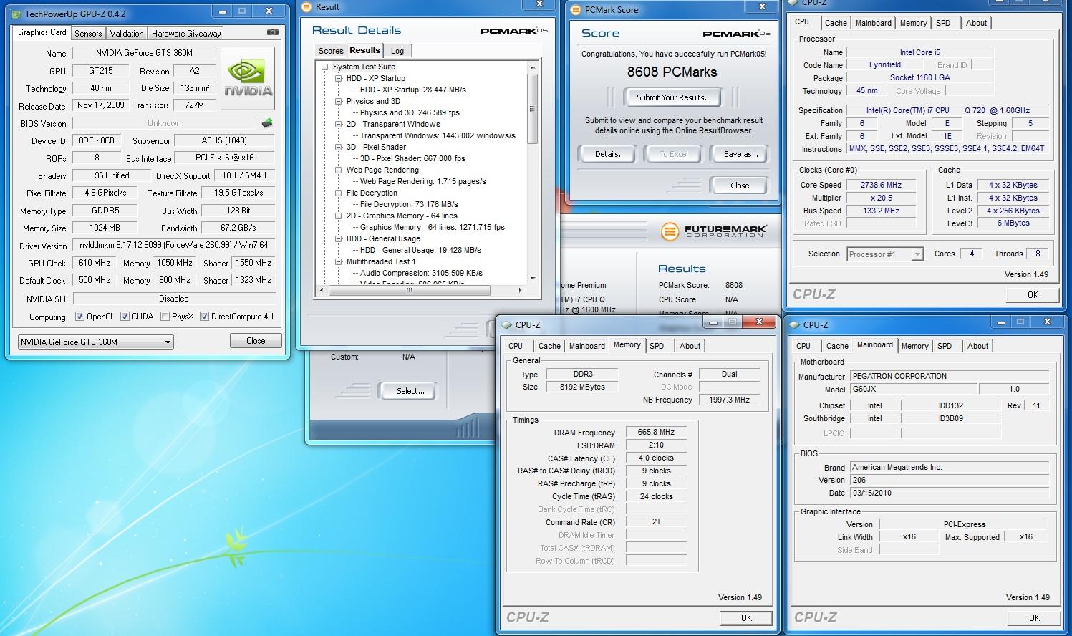Click OK in the CPU-Z Mainboard window
The height and width of the screenshot is (636, 1072).
(x=1034, y=617)
